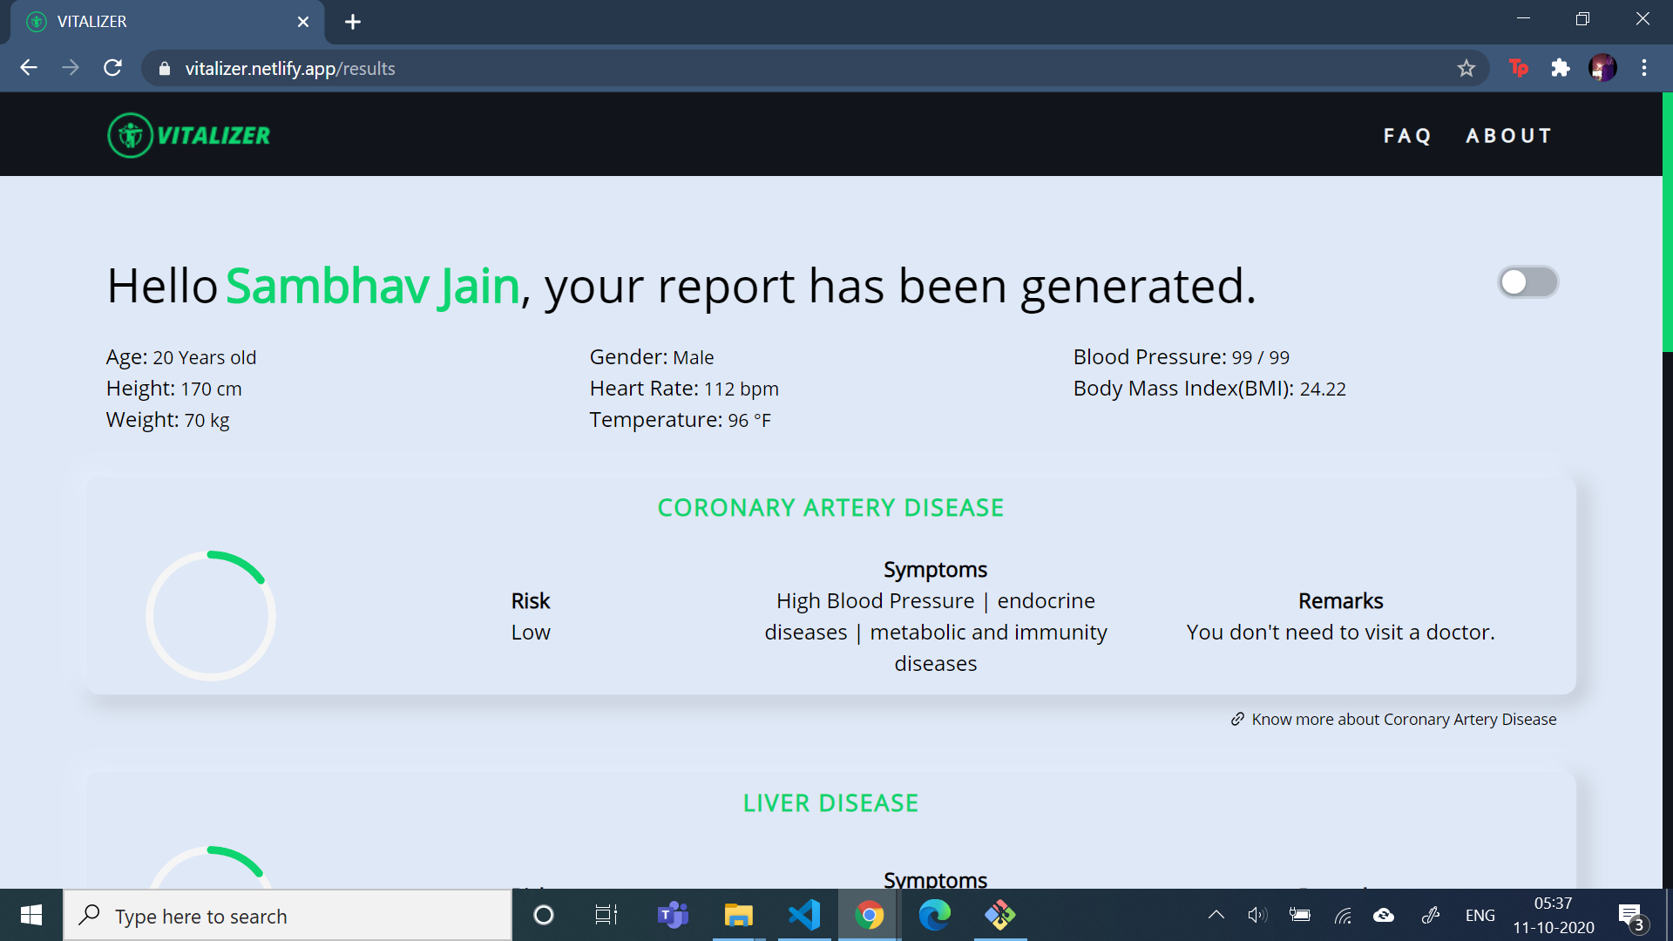Image resolution: width=1673 pixels, height=941 pixels.
Task: Open Microsoft Edge from the taskbar
Action: coord(934,915)
